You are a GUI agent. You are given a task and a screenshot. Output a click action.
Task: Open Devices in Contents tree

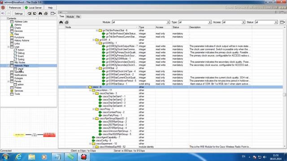tap(18, 31)
